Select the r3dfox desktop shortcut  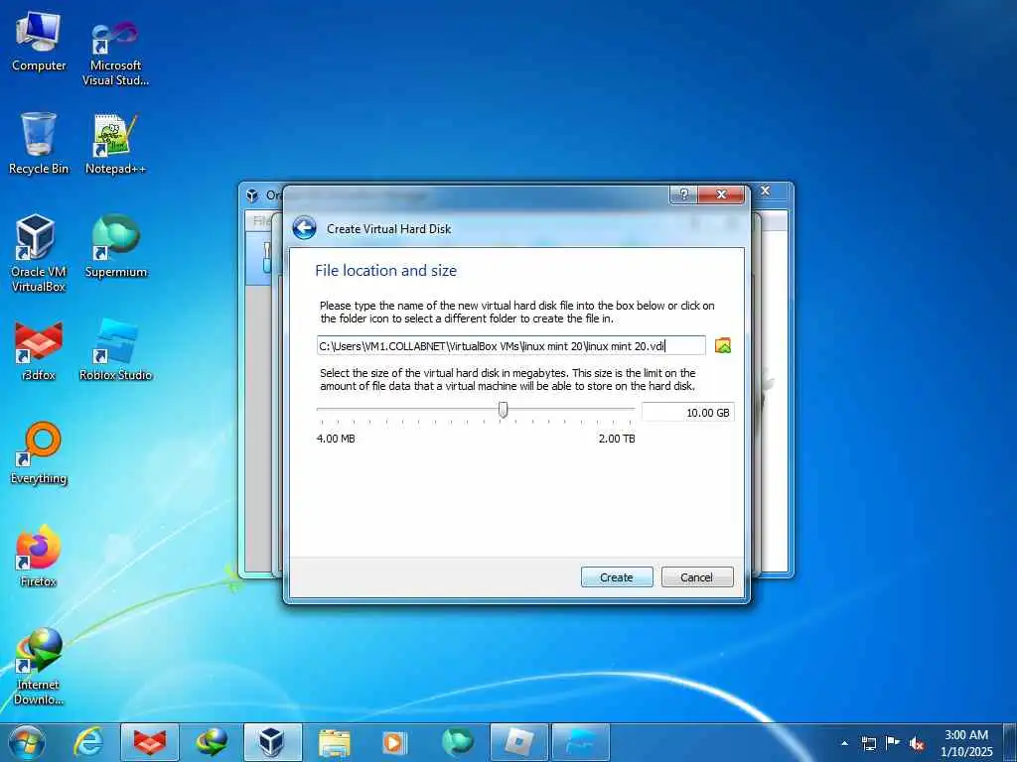click(x=39, y=350)
